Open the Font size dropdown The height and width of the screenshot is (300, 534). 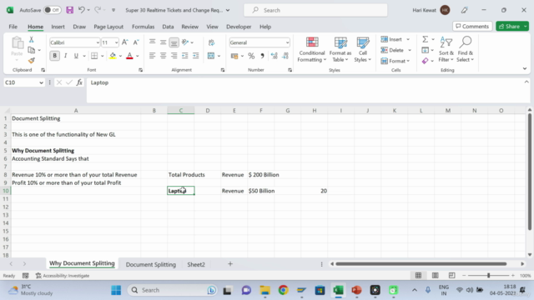click(117, 42)
